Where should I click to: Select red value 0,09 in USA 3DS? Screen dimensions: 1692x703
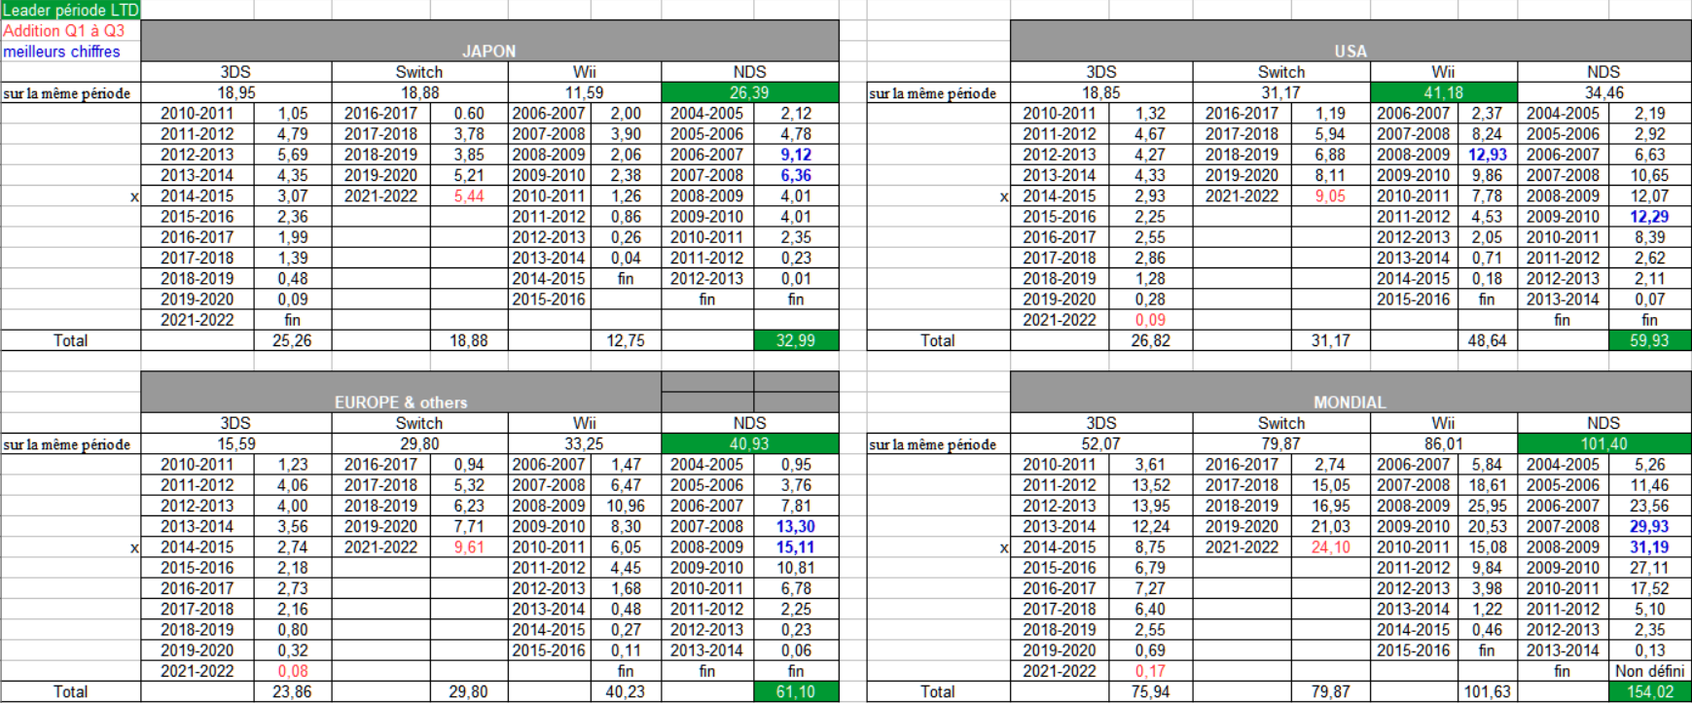(1150, 320)
